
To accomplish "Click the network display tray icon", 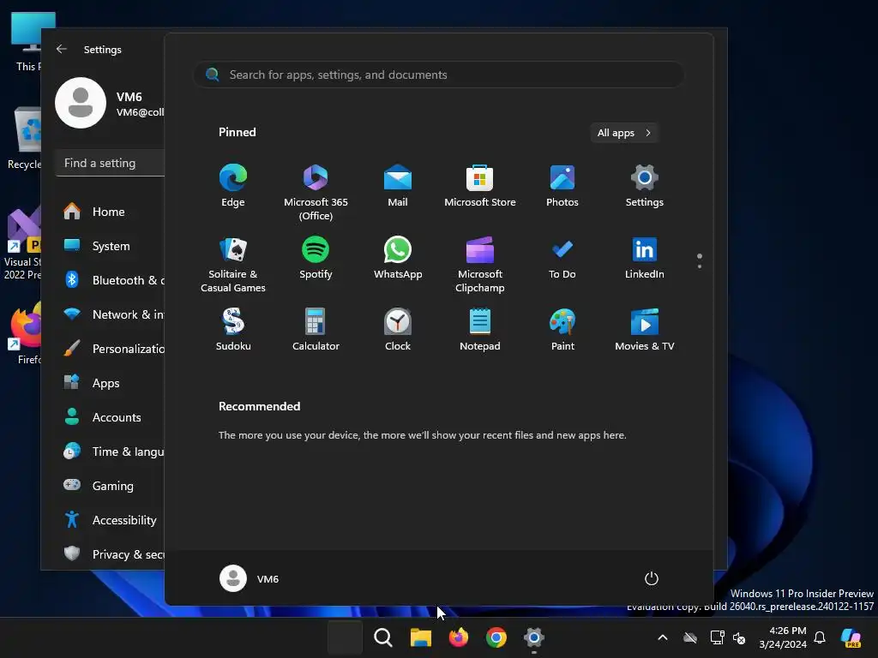I will point(717,637).
